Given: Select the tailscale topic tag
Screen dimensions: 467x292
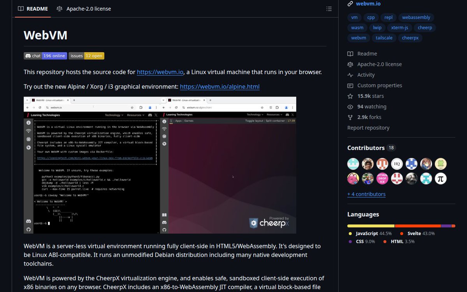Looking at the screenshot, I should 384,37.
